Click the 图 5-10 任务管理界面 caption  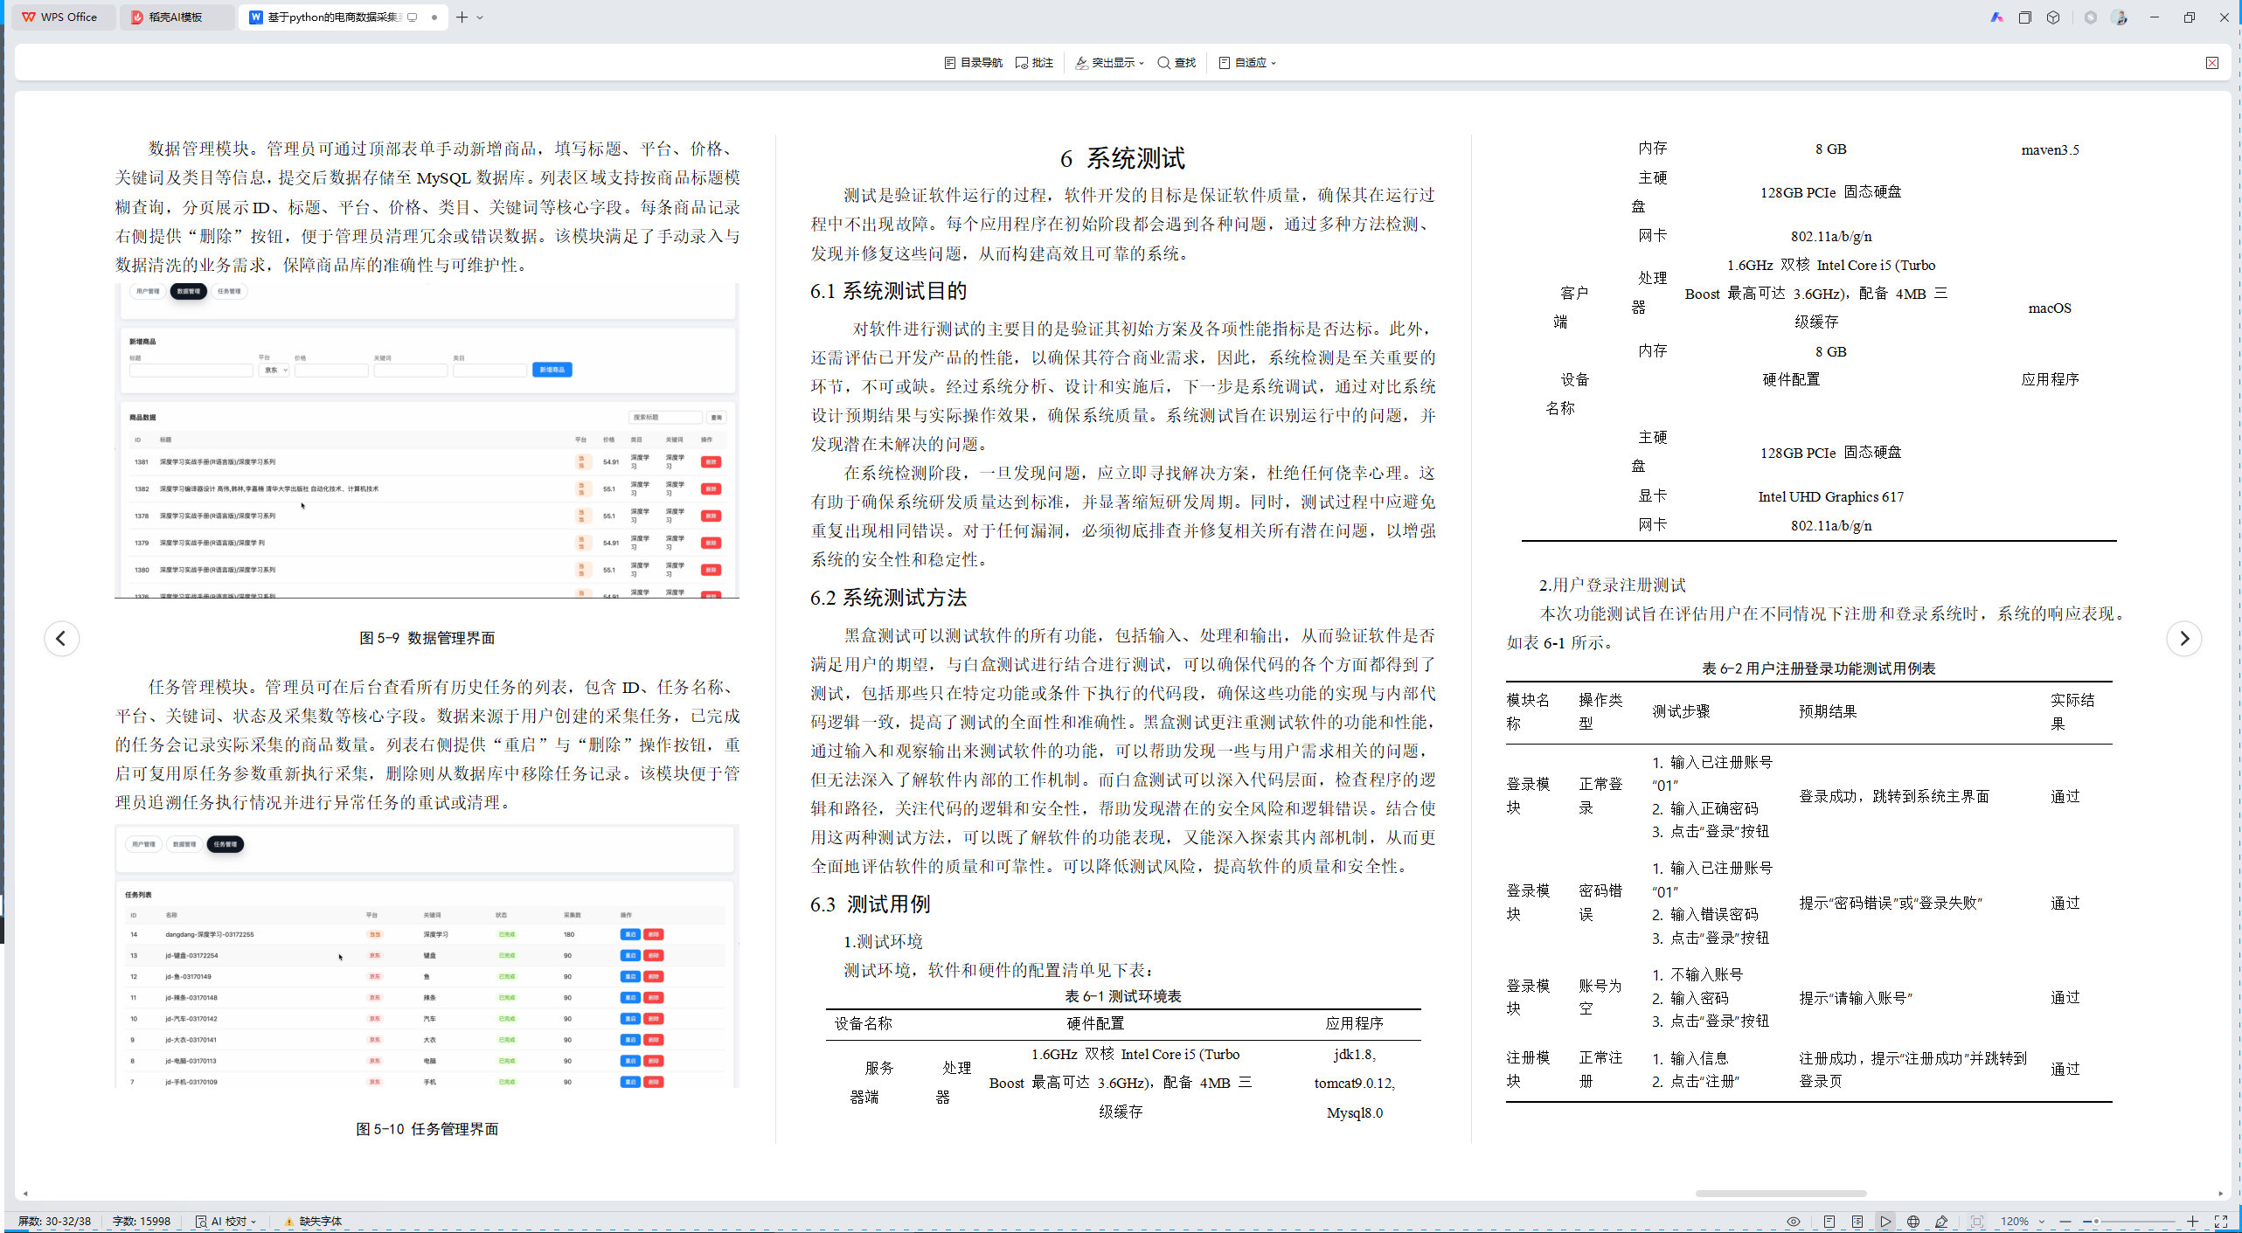427,1129
